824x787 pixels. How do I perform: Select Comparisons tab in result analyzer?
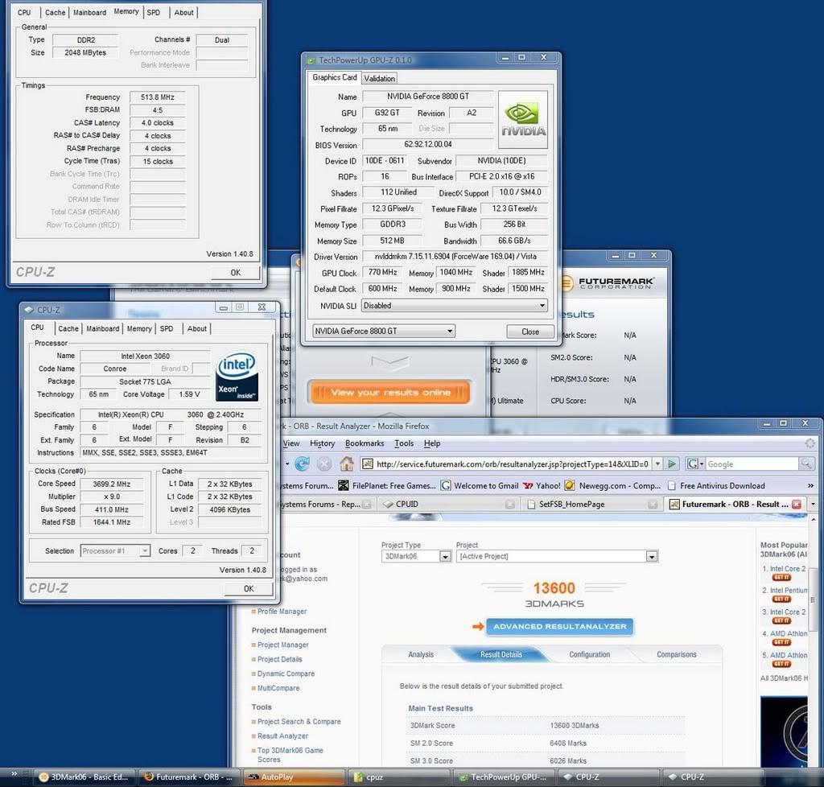(x=676, y=654)
